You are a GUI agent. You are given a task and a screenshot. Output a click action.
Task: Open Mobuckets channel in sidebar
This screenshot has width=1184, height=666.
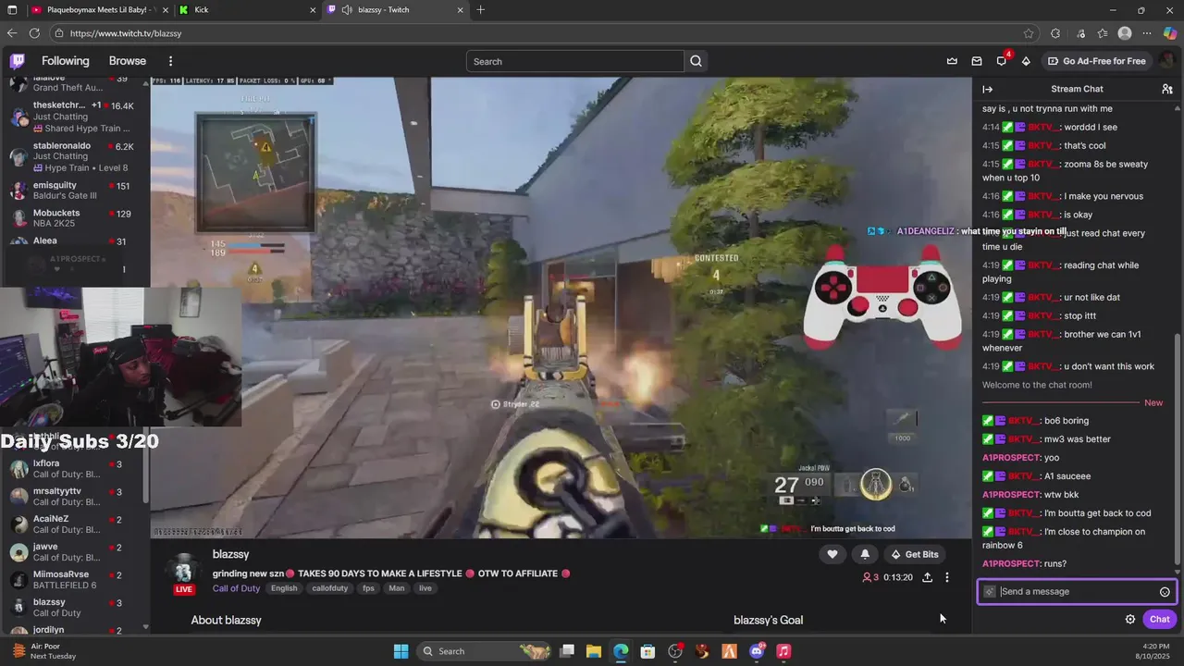point(74,218)
